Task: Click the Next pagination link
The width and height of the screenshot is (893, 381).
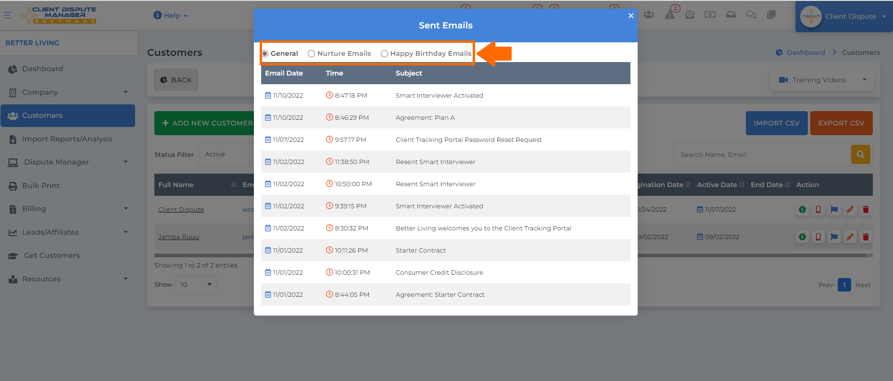Action: [863, 285]
